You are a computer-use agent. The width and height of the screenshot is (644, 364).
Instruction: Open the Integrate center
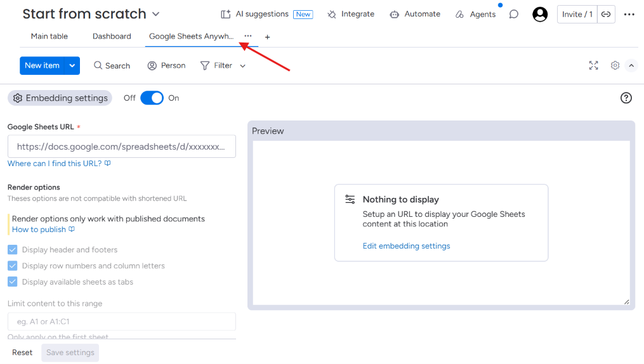point(351,14)
